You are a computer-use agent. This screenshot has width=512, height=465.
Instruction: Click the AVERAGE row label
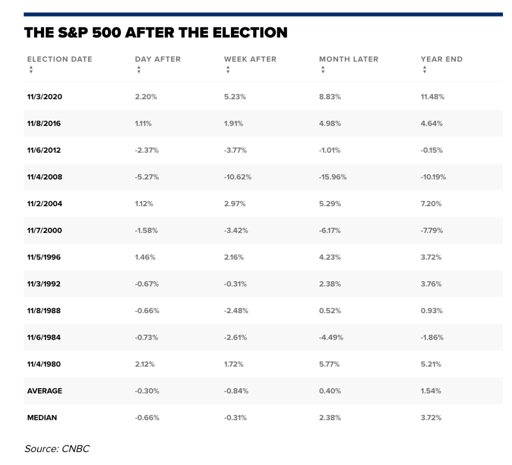[x=44, y=391]
